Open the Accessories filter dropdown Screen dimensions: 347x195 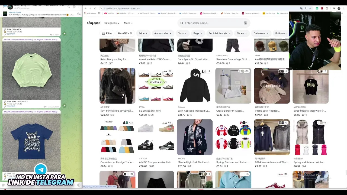[x=163, y=33]
